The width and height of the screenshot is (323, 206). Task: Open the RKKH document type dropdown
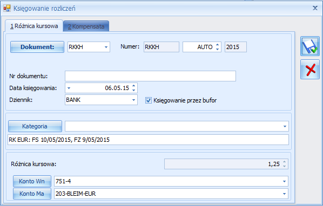[x=106, y=47]
